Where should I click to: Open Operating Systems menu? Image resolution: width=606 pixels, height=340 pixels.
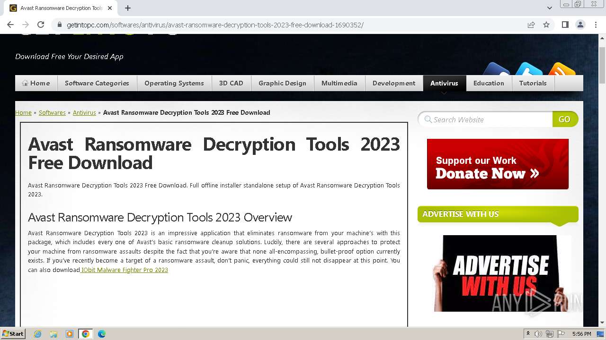pyautogui.click(x=174, y=83)
